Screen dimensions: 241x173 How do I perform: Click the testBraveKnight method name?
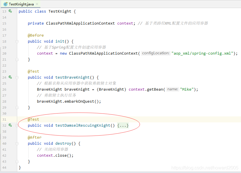point(73,77)
